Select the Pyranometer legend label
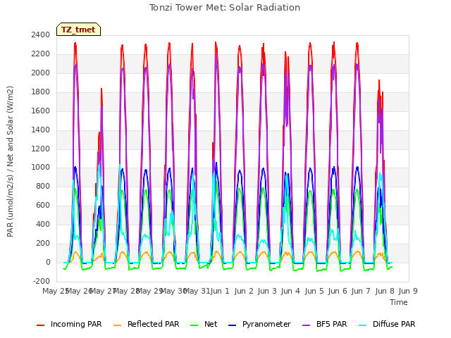 click(x=266, y=324)
